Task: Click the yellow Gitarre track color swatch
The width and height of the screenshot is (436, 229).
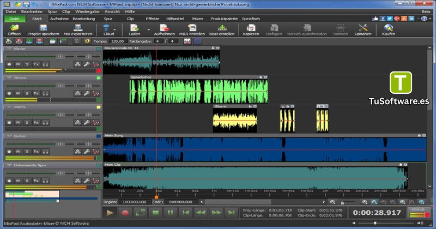Action: click(99, 107)
